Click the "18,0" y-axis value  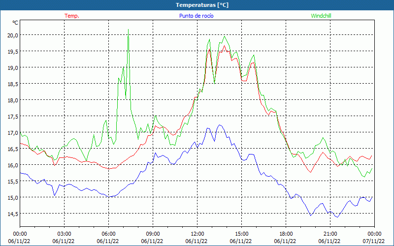[13, 100]
